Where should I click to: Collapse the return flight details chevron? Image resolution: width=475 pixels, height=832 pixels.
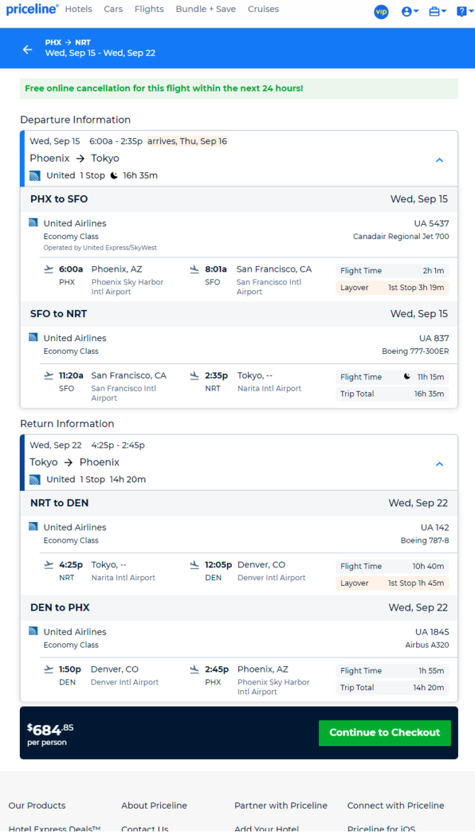[x=440, y=464]
